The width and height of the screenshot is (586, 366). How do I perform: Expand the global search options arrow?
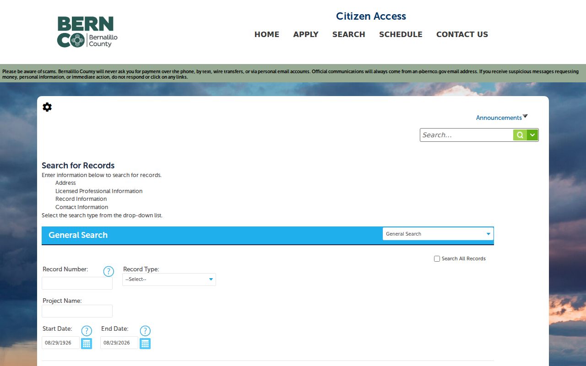pyautogui.click(x=532, y=135)
